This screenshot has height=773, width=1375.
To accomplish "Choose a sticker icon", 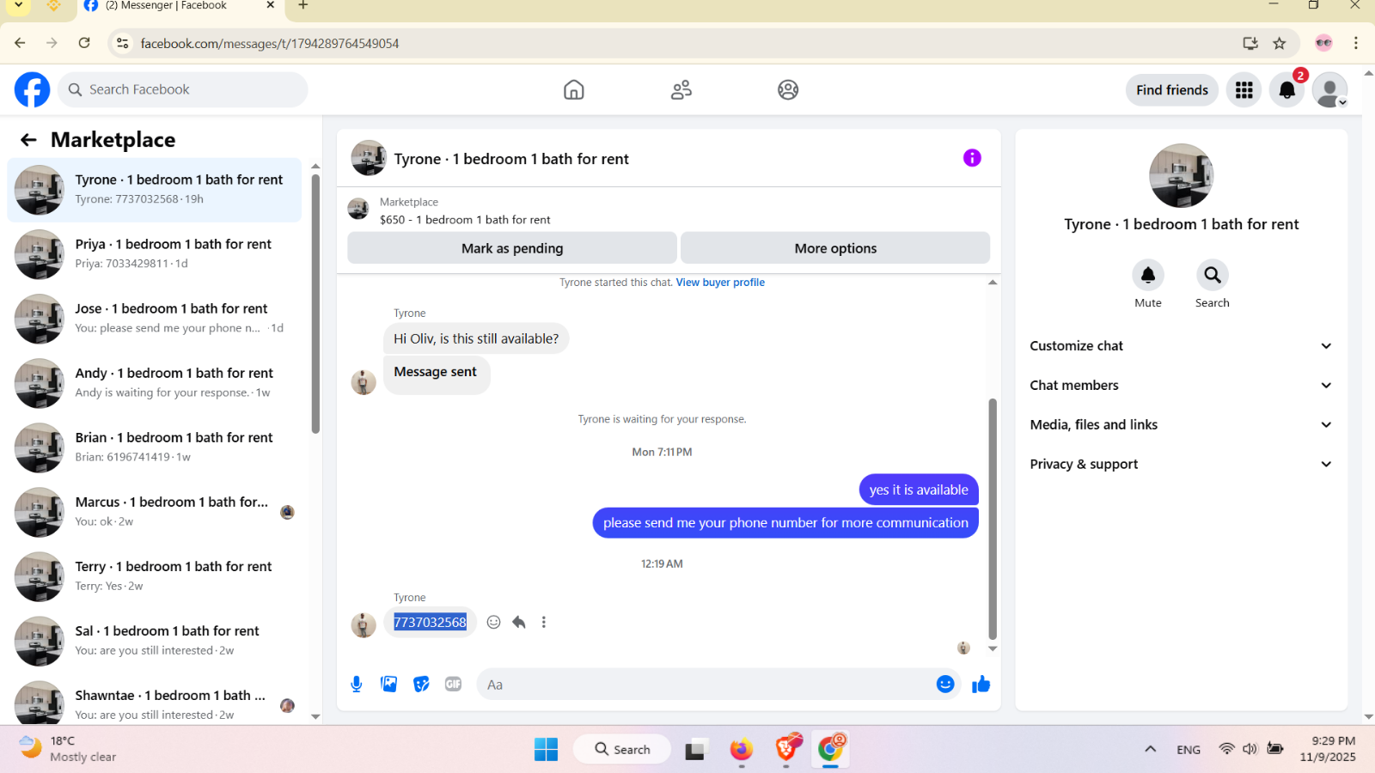I will coord(421,685).
